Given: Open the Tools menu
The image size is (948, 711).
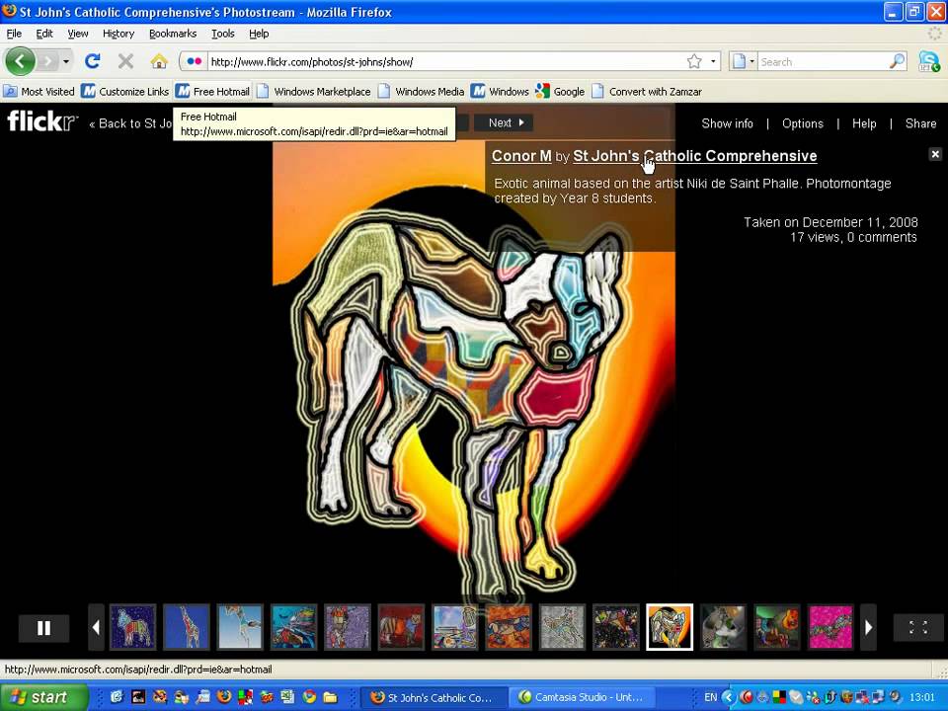Looking at the screenshot, I should point(222,34).
